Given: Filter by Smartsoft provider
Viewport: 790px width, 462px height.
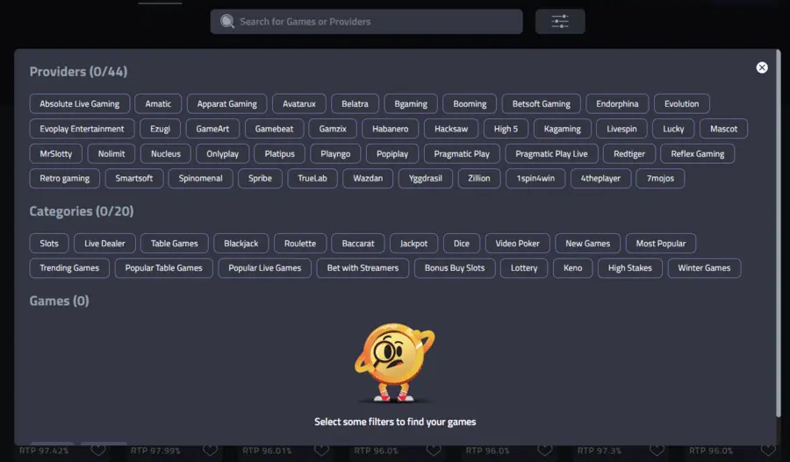Looking at the screenshot, I should click(x=134, y=178).
